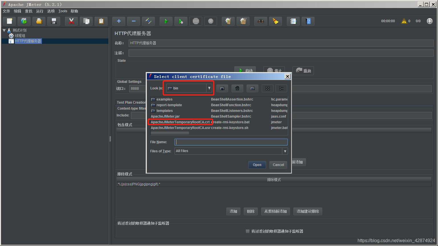The height and width of the screenshot is (246, 438).
Task: Create new folder in the file dialog
Action: 252,88
